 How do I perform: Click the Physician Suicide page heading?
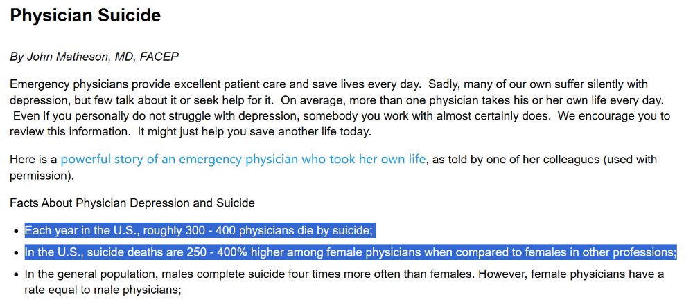pos(85,16)
